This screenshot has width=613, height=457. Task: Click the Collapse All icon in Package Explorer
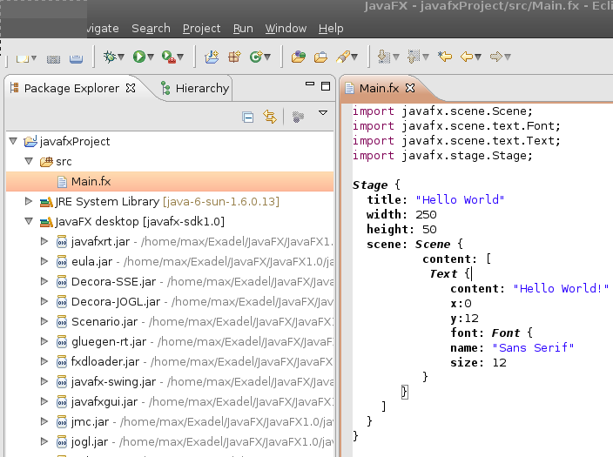(x=247, y=117)
